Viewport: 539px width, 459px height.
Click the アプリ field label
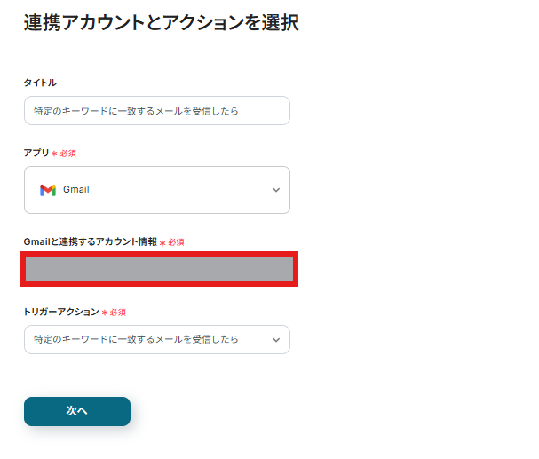click(x=36, y=153)
